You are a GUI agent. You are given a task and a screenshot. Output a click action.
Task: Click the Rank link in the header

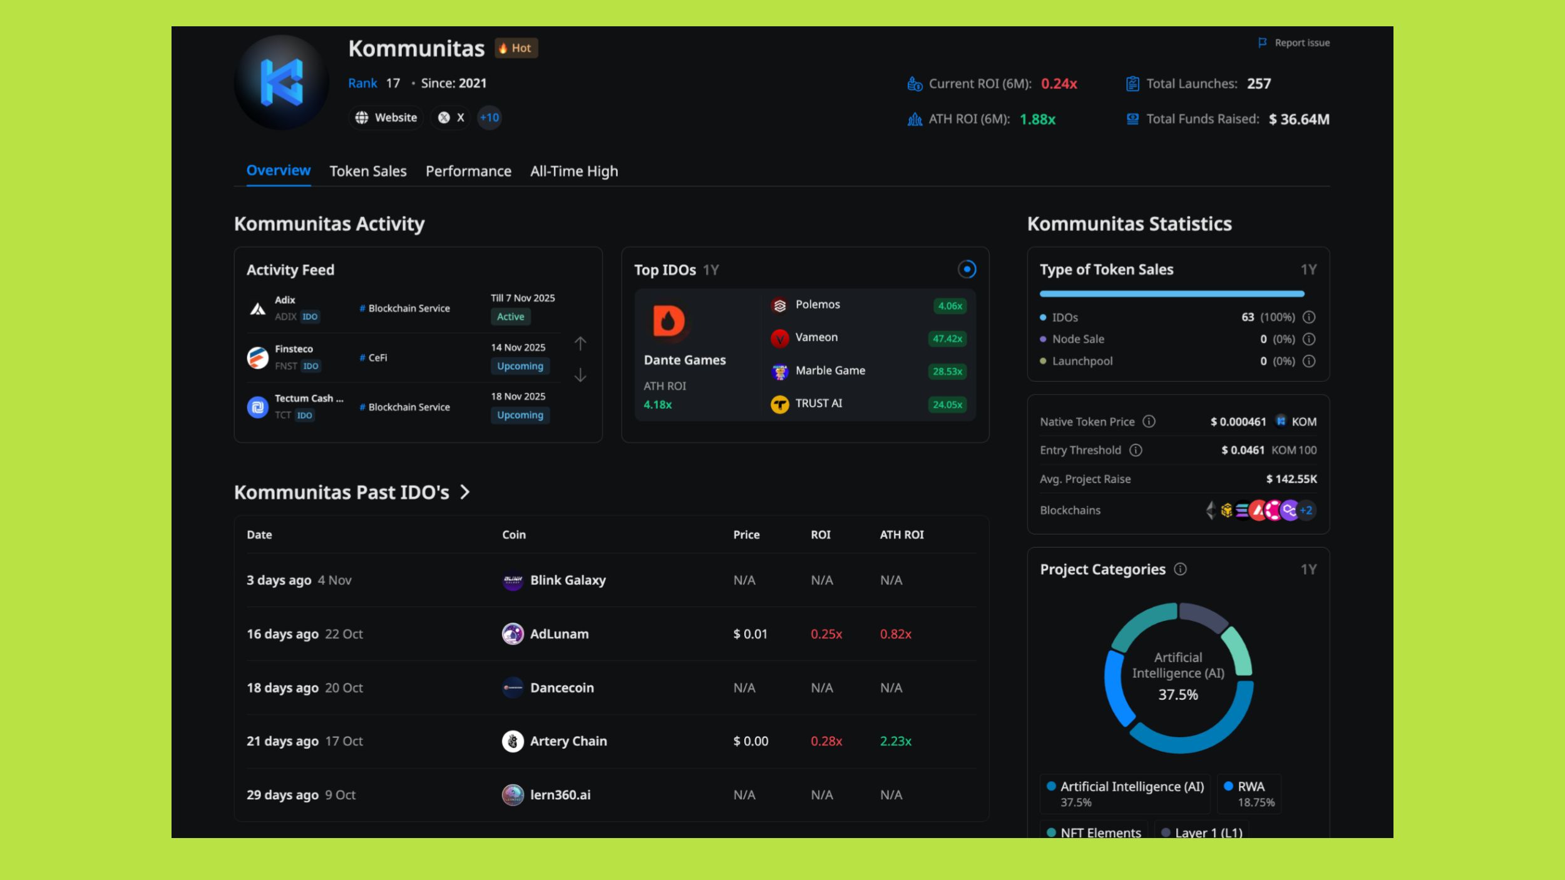point(362,83)
